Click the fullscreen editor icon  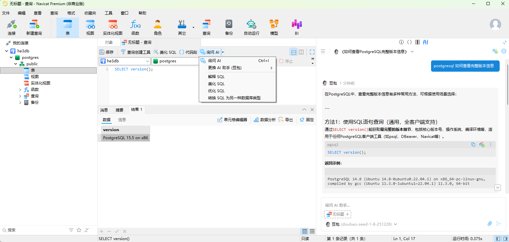coord(312,52)
